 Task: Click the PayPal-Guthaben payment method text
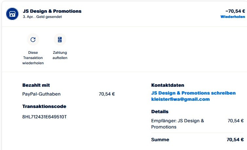point(41,94)
